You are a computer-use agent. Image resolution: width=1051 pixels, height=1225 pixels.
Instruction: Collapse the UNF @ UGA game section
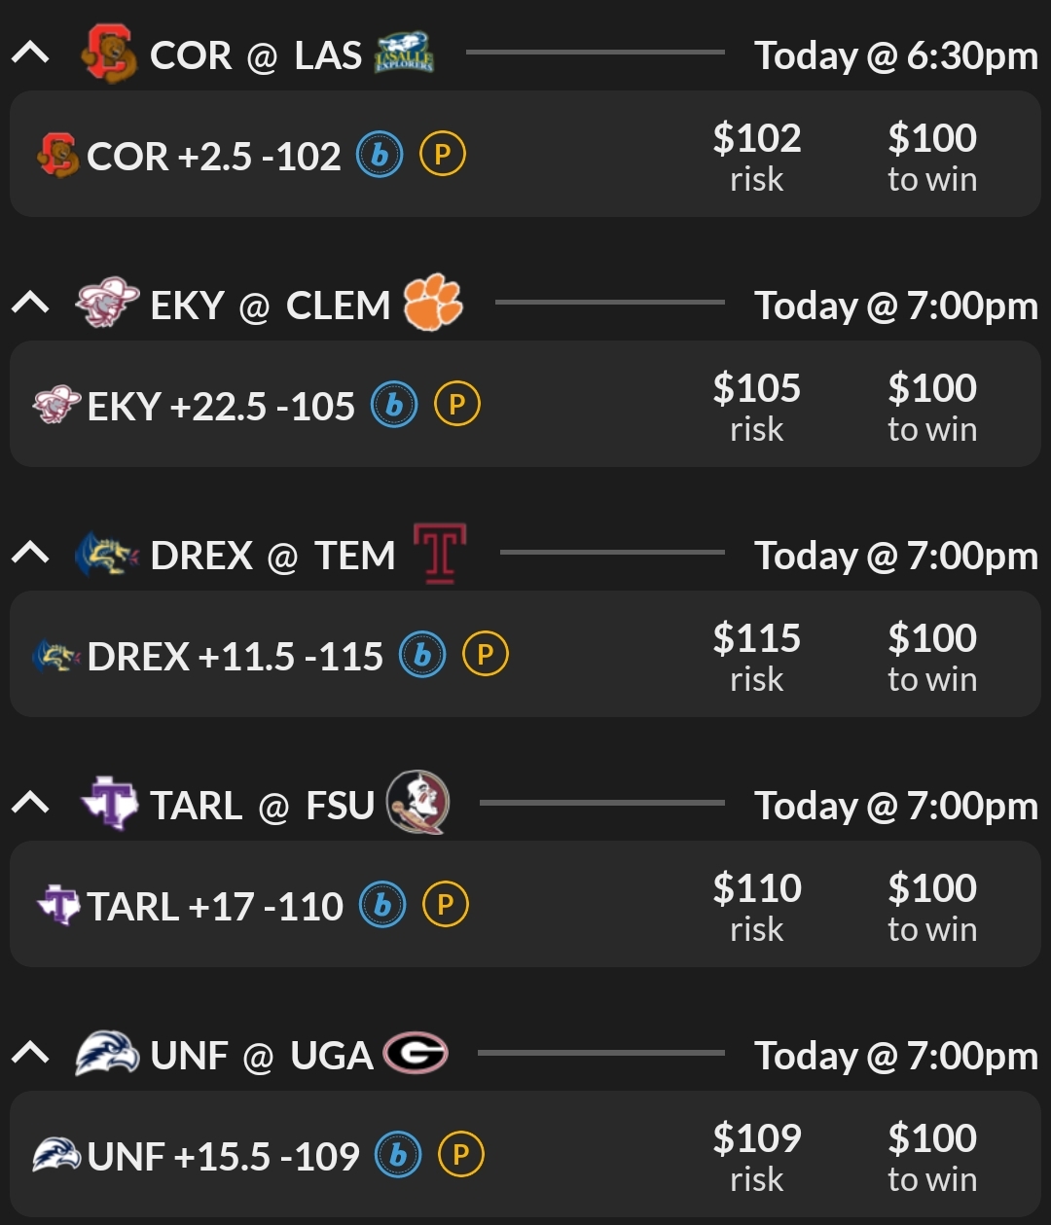pos(30,1054)
